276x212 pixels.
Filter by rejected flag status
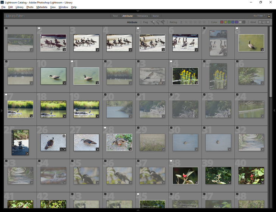pos(163,22)
